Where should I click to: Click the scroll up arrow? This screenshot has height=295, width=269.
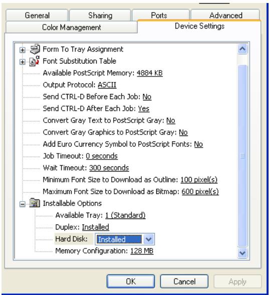(242, 49)
